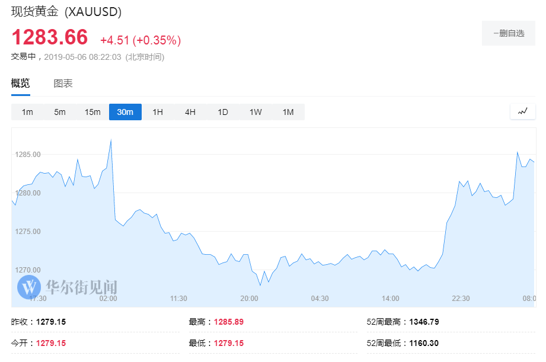Switch to the 1H timeframe

(x=157, y=111)
